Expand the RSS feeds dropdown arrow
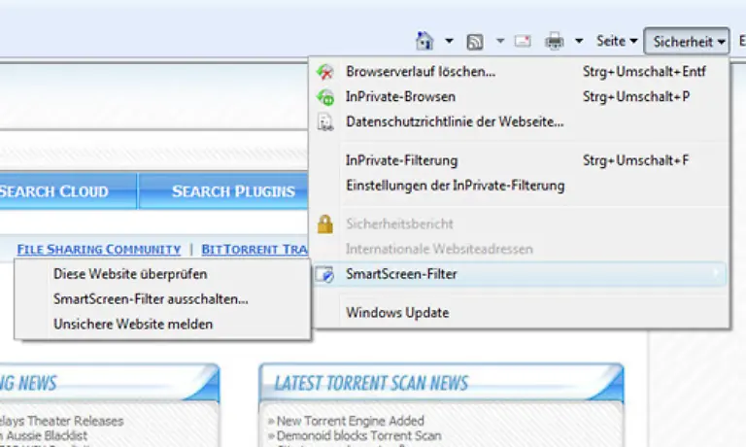The width and height of the screenshot is (746, 447). [500, 42]
